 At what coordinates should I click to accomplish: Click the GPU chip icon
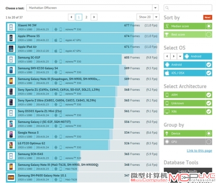coord(167,142)
